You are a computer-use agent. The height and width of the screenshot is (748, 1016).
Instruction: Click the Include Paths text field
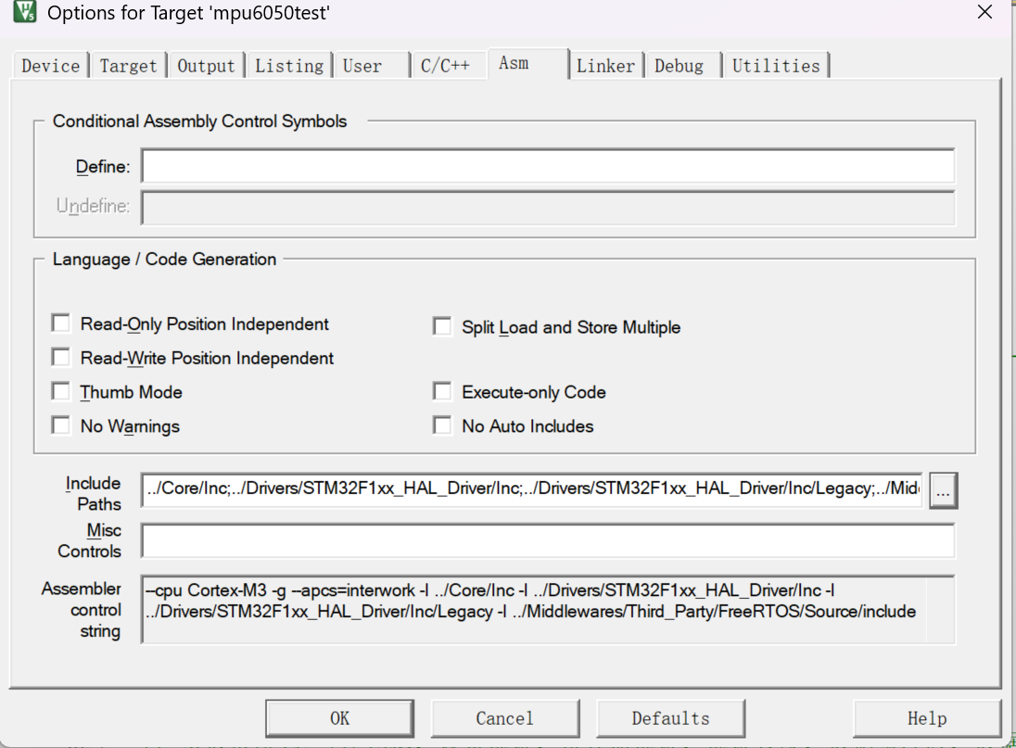pyautogui.click(x=532, y=490)
